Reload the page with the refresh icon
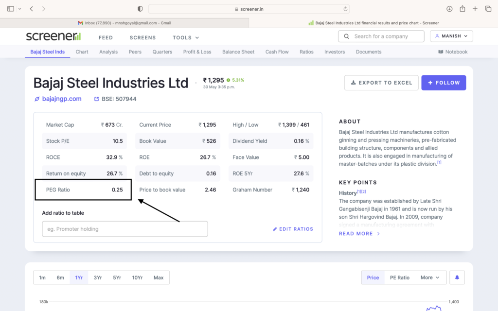The width and height of the screenshot is (498, 311). click(345, 9)
